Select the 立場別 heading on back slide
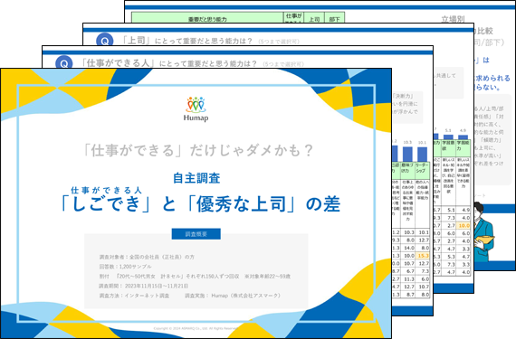516x339 pixels. [x=453, y=19]
